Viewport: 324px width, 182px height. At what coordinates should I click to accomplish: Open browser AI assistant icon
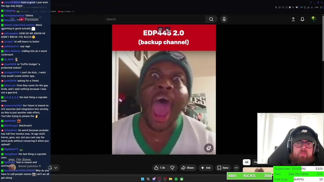click(316, 7)
